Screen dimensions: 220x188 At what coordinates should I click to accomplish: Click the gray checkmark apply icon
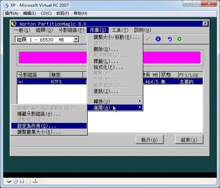click(148, 39)
